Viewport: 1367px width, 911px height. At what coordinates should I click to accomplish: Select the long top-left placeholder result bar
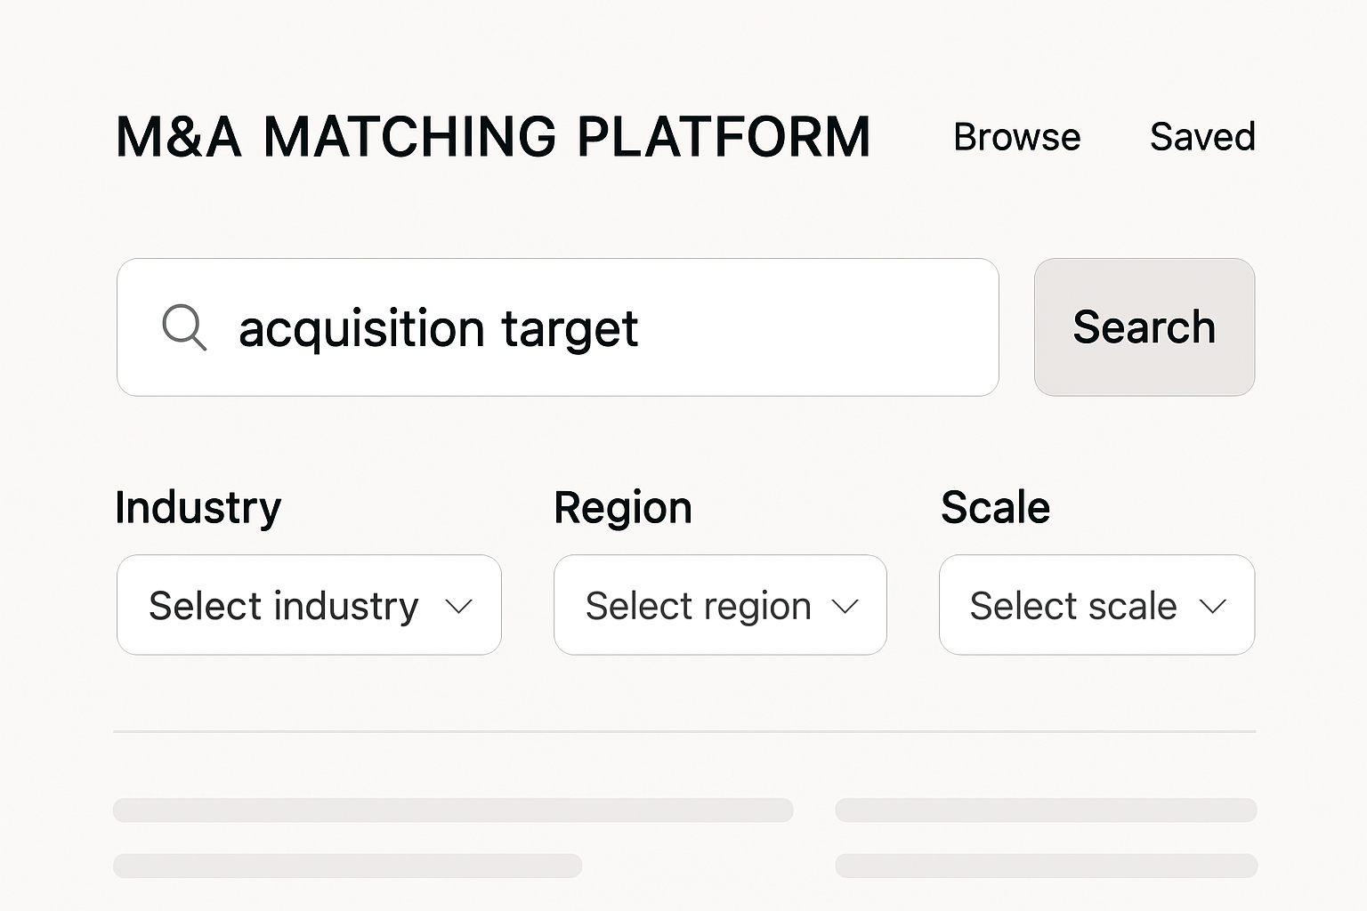coord(453,810)
